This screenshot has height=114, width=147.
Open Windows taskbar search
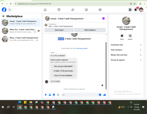coord(8,107)
